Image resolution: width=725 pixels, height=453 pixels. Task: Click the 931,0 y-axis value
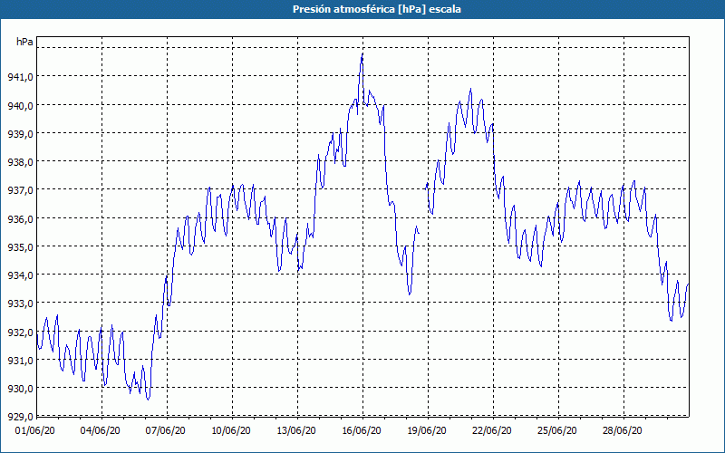click(20, 361)
